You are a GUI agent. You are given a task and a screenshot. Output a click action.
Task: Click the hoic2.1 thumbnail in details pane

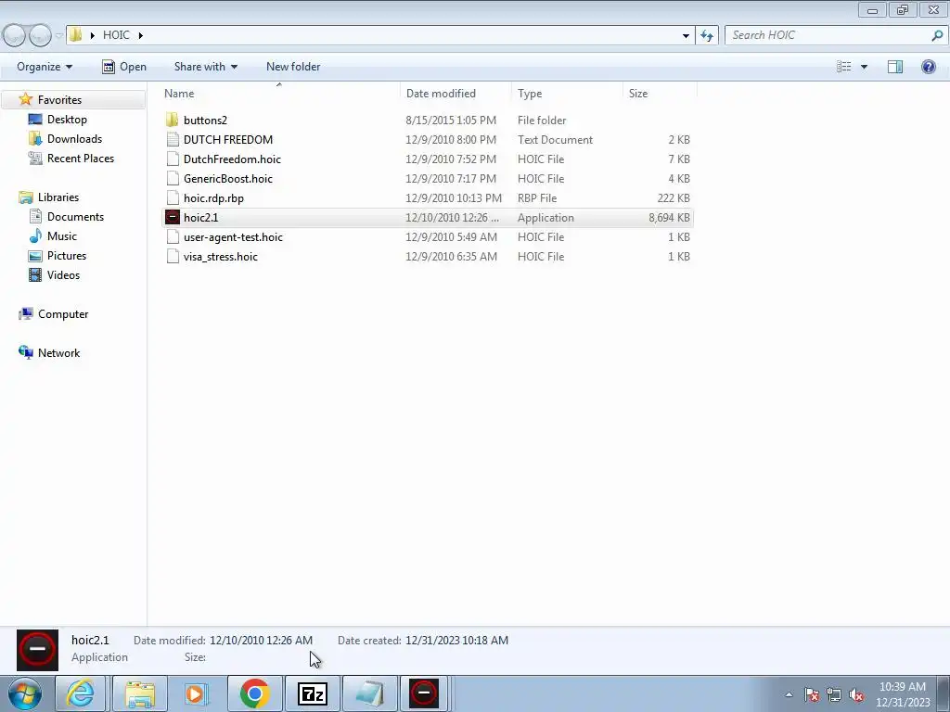(37, 650)
